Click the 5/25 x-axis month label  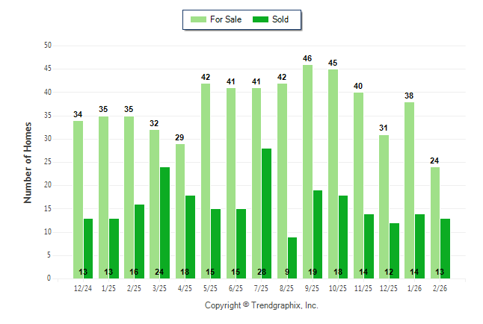point(210,288)
